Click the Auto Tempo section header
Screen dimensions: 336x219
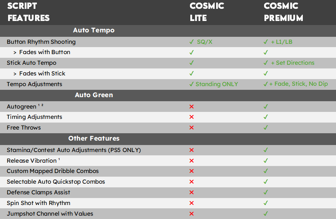point(94,30)
